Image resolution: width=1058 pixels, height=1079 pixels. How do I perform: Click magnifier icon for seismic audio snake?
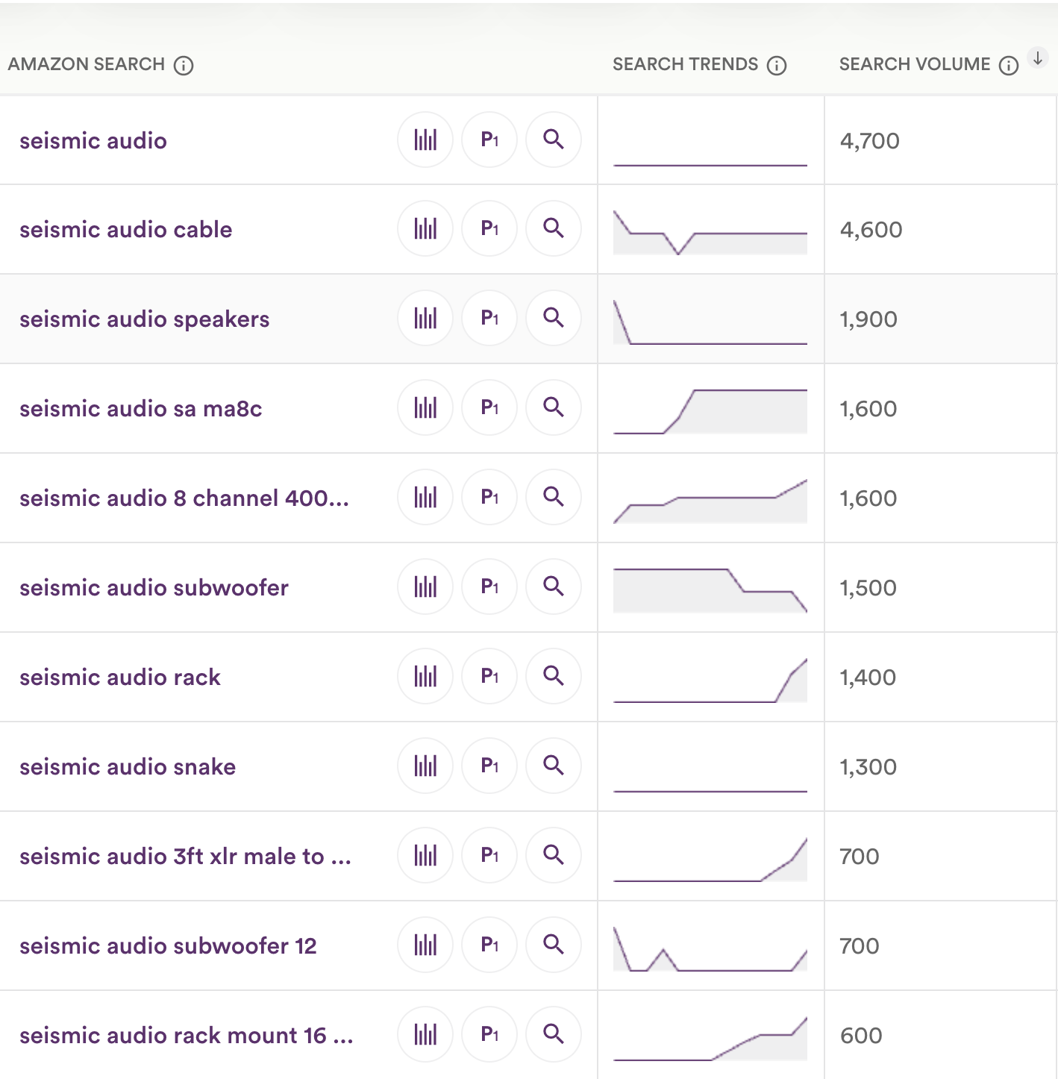click(x=554, y=766)
